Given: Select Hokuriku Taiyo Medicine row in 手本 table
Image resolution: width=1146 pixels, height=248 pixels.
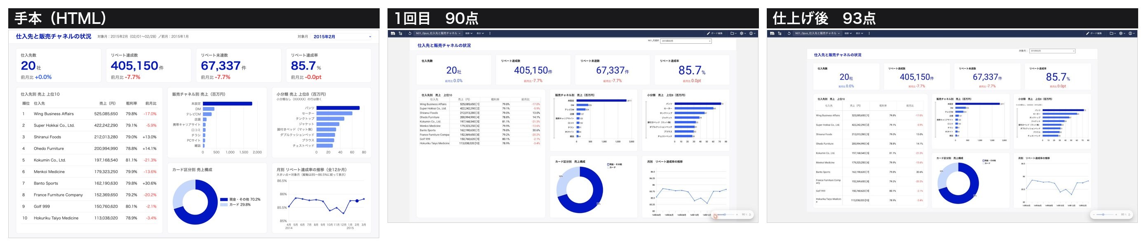Looking at the screenshot, I should pyautogui.click(x=89, y=218).
